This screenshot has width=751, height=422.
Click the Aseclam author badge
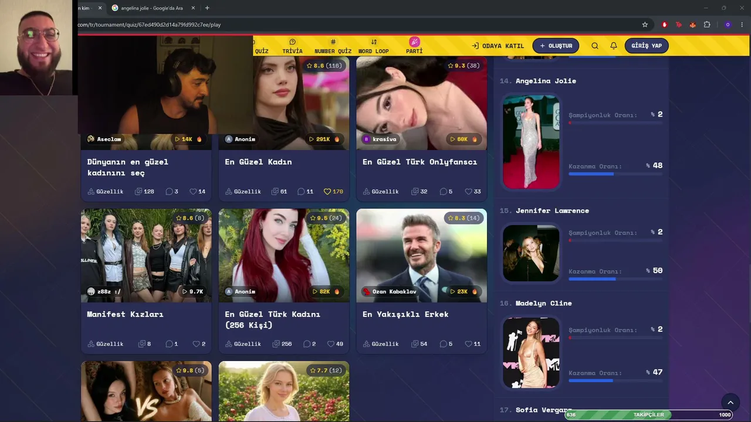click(104, 139)
